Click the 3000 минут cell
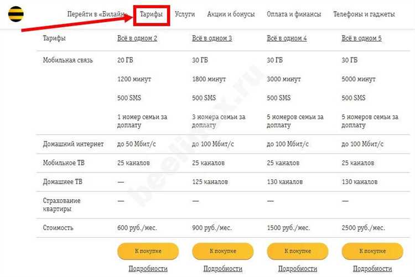415x277 pixels. [284, 79]
